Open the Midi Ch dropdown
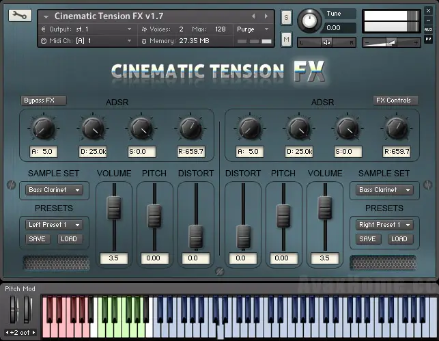 [129, 40]
